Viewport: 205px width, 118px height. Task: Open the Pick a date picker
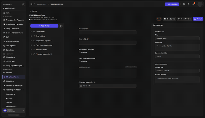(x=107, y=86)
